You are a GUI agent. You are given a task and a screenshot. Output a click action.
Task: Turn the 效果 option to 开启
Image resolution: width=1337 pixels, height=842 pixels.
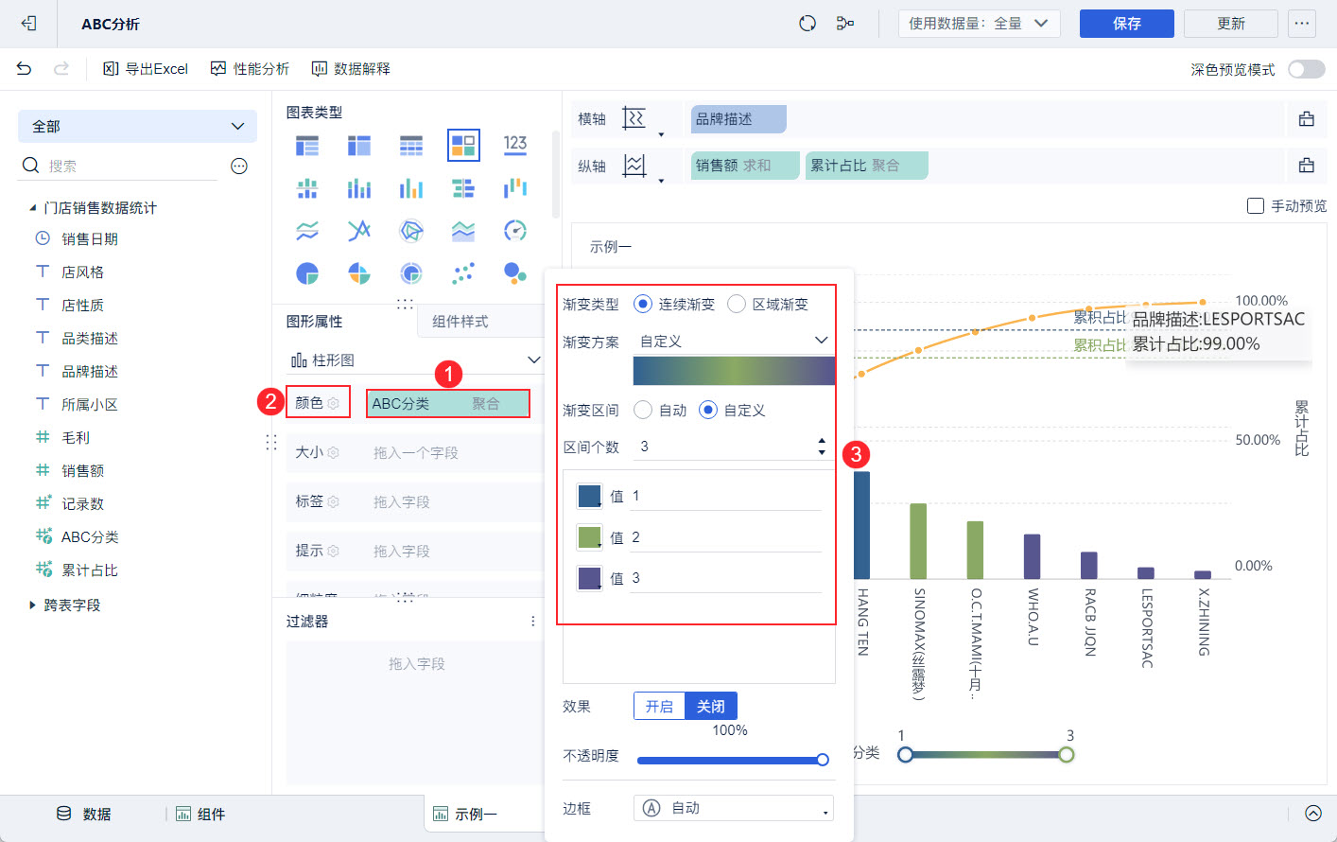pos(659,707)
